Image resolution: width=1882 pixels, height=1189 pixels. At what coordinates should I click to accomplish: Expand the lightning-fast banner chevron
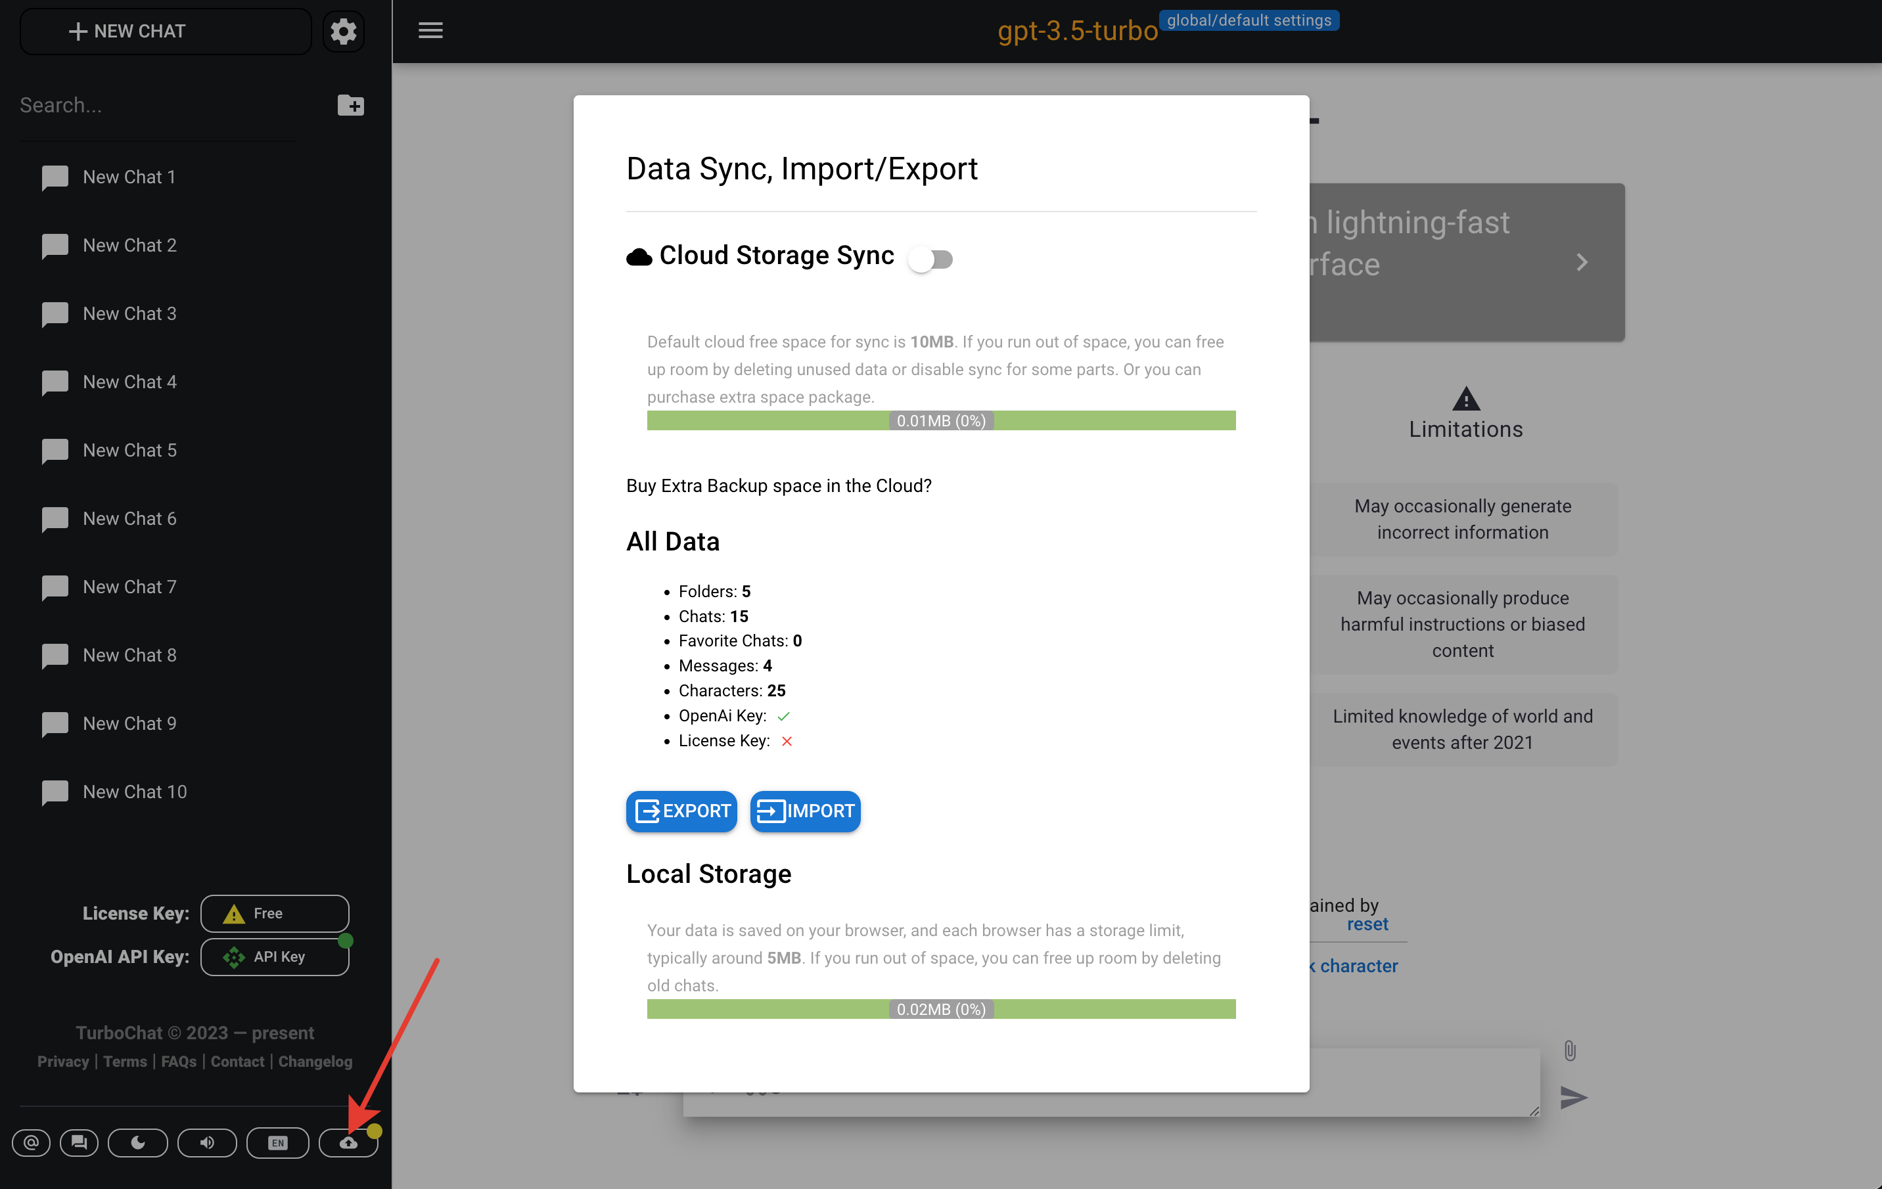(x=1581, y=263)
